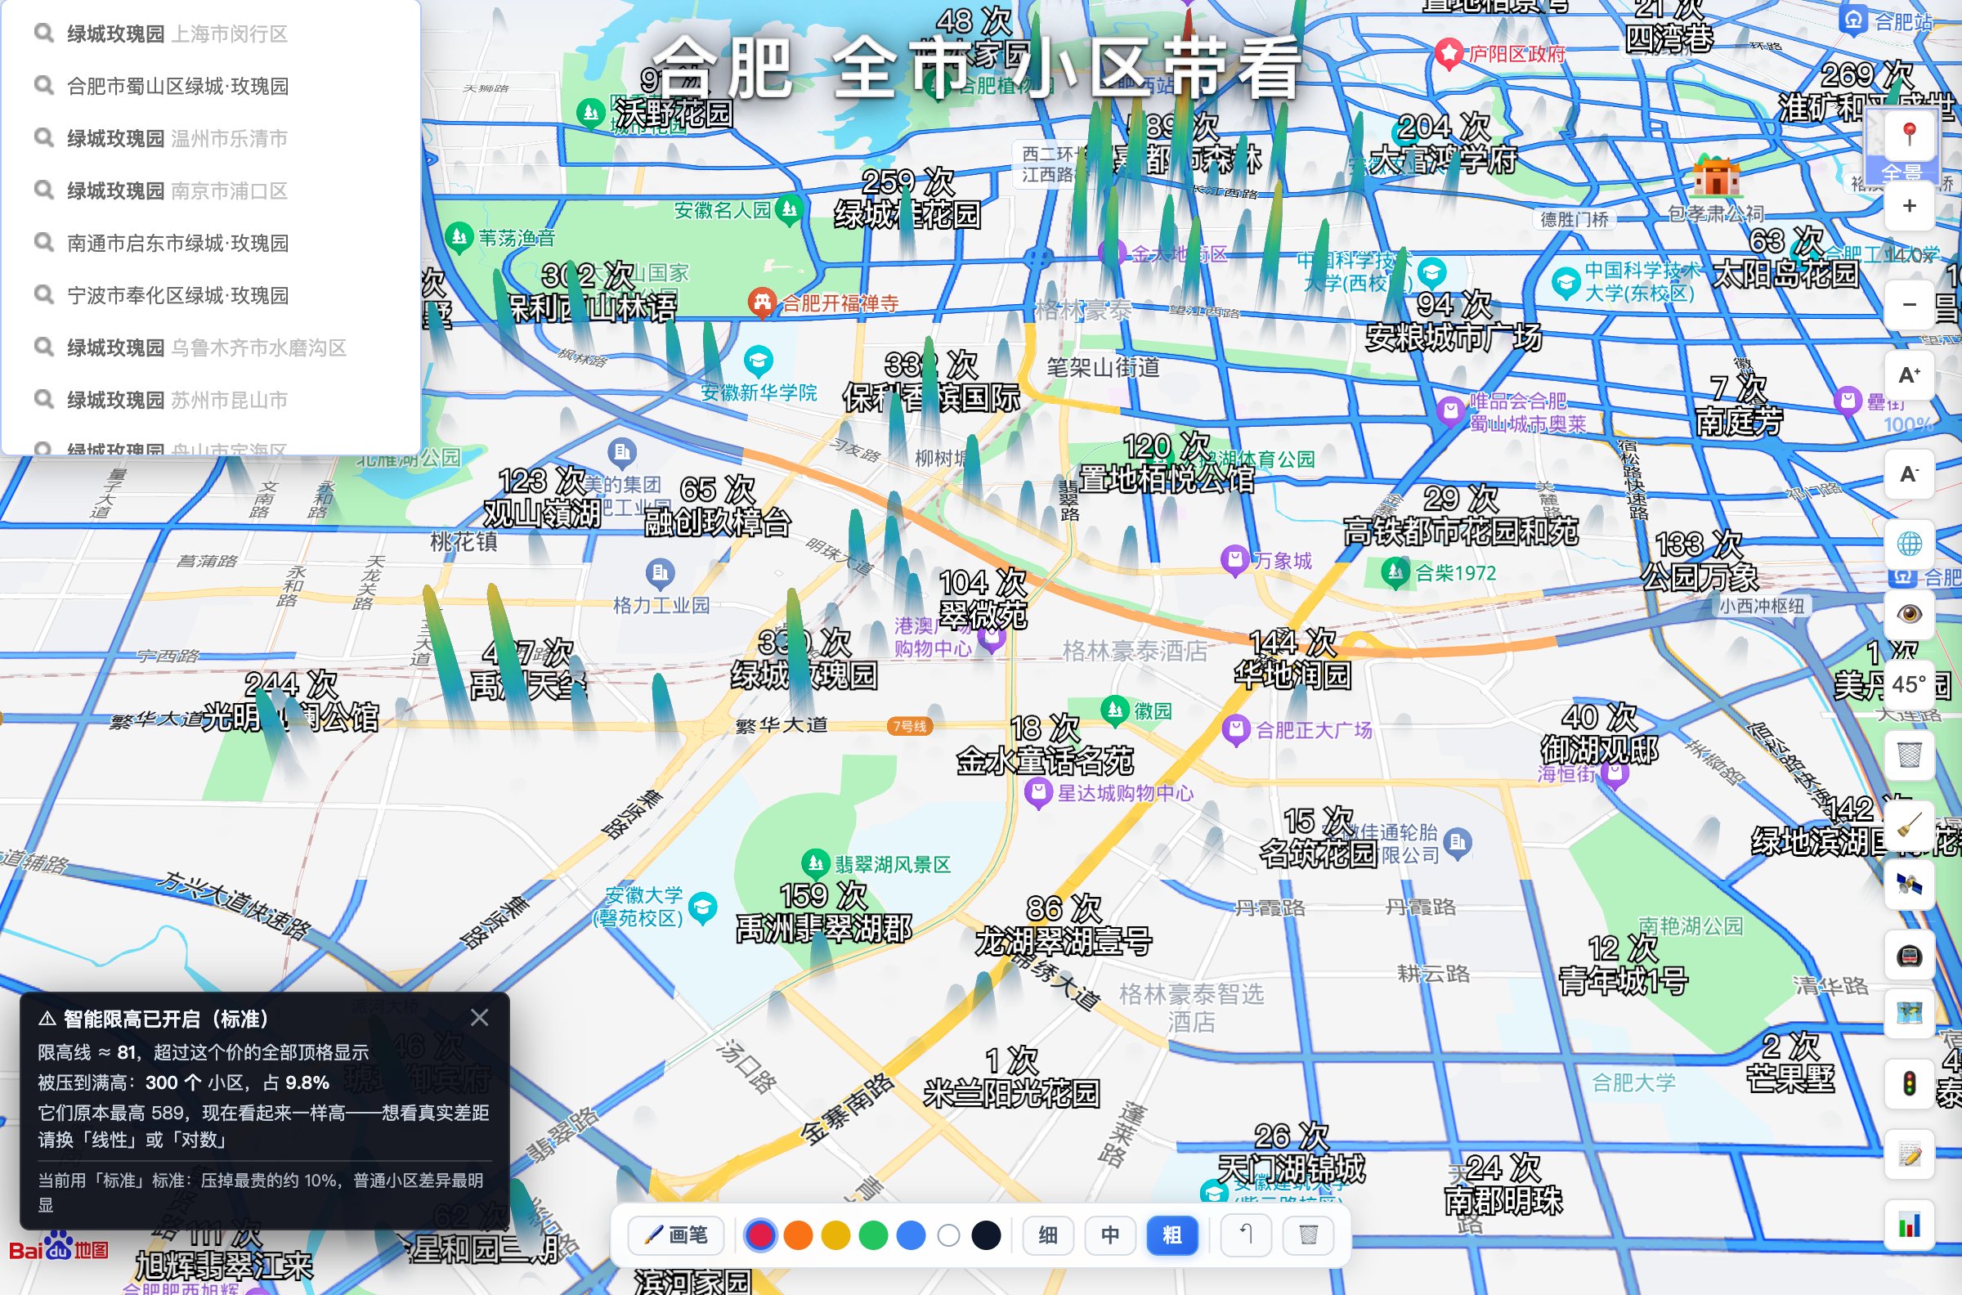Click the broom clean-up icon
Image resolution: width=1962 pixels, height=1295 pixels.
click(x=1909, y=824)
